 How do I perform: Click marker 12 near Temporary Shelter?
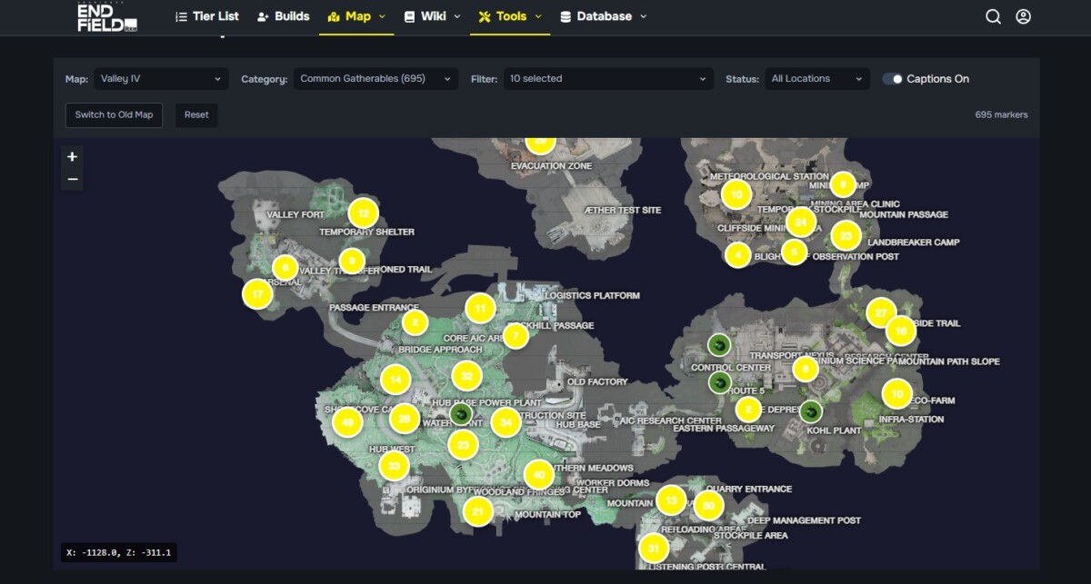point(363,213)
